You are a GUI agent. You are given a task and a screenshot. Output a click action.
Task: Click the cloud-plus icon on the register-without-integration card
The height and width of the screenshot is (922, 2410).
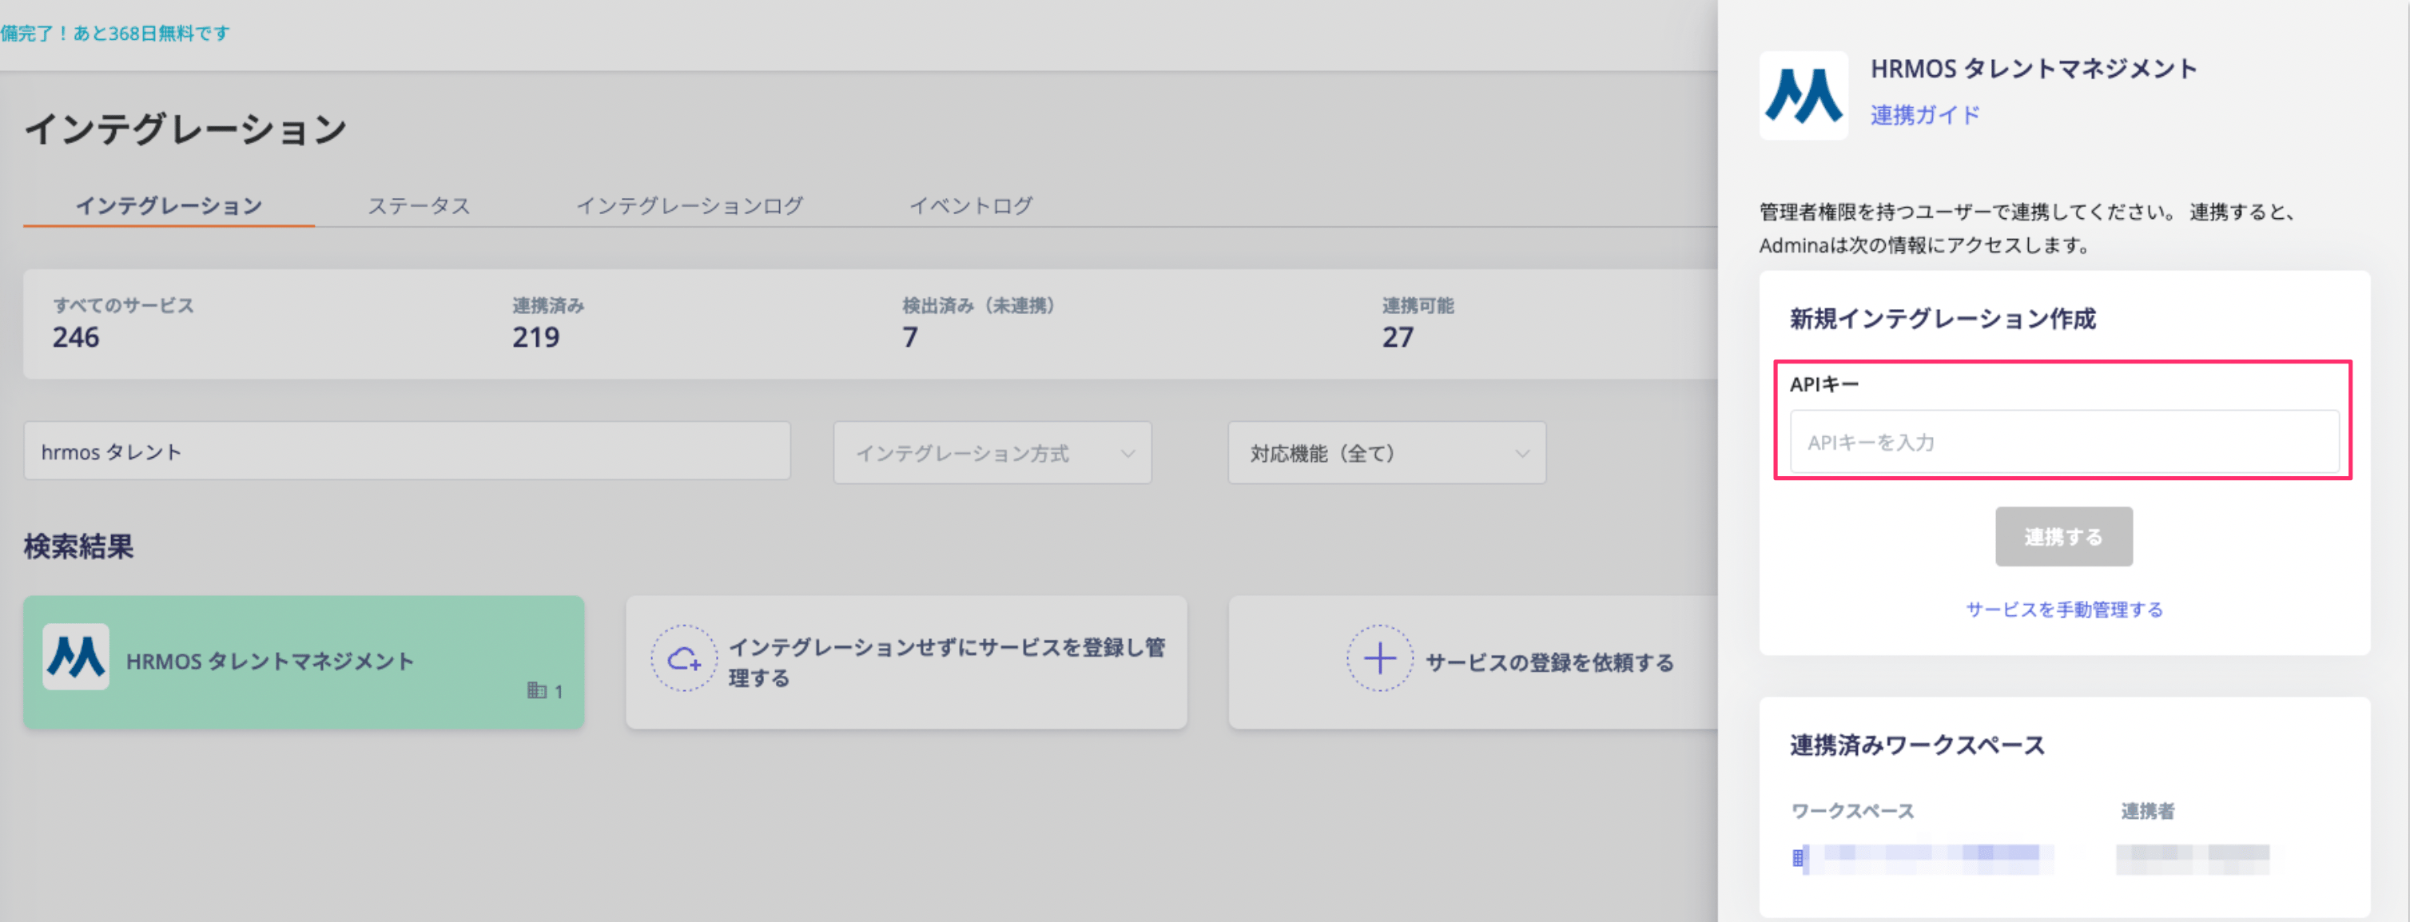coord(684,658)
